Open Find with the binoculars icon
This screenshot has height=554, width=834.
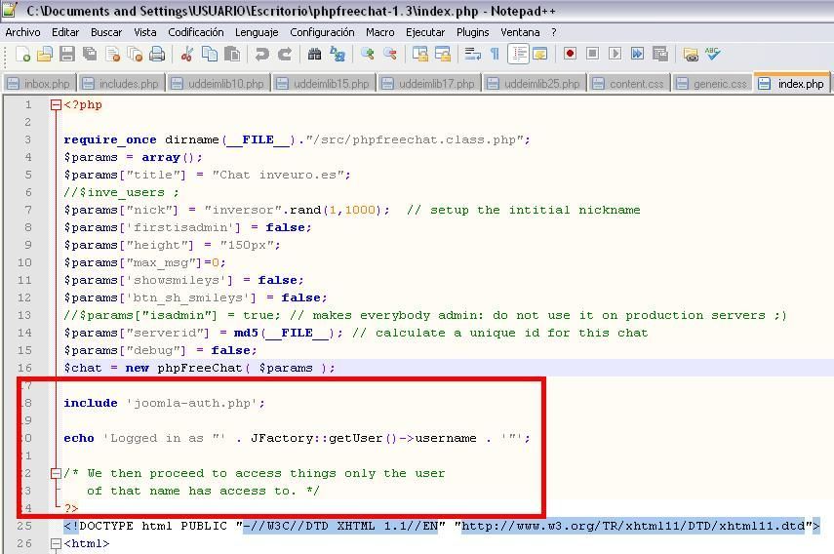[x=314, y=54]
